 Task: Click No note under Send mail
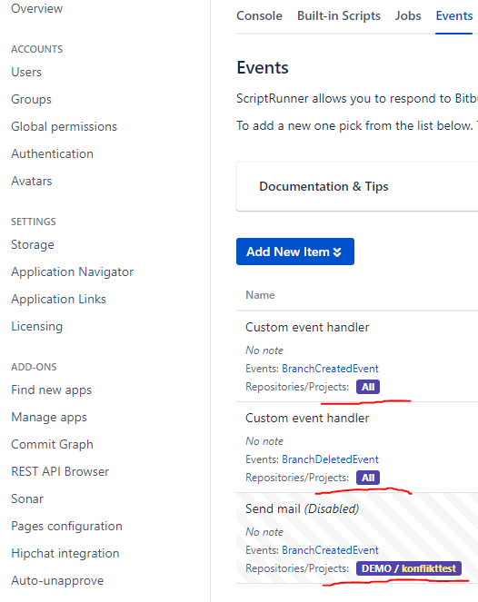coord(264,532)
